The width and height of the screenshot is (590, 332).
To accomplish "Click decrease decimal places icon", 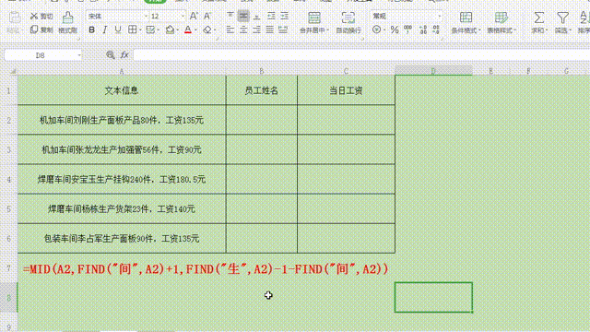I will (x=436, y=30).
